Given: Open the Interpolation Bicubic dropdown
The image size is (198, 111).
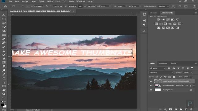Looking at the screenshot, I should click(164, 6).
